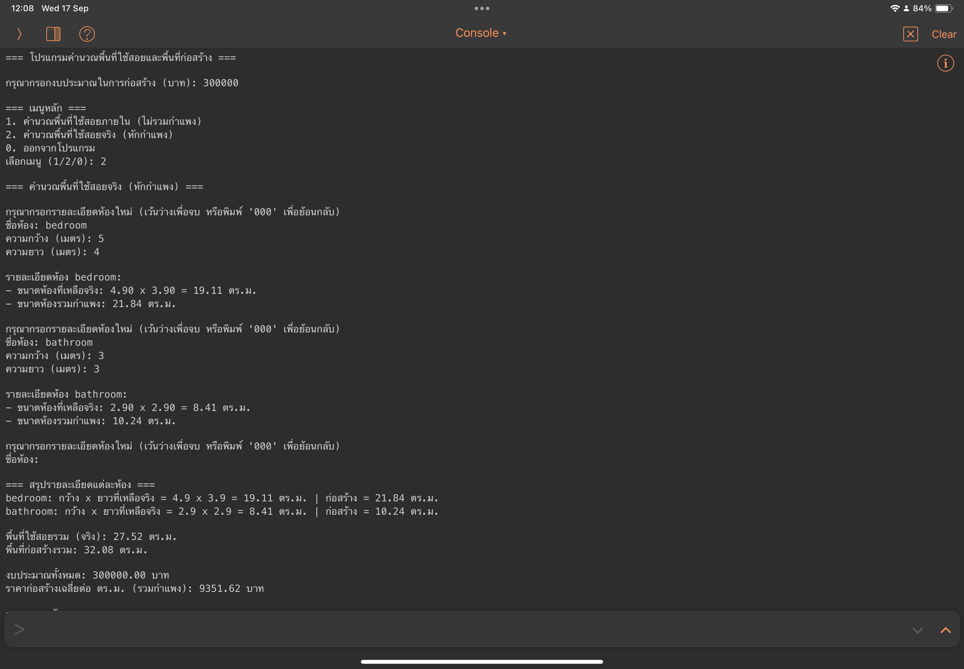Image resolution: width=964 pixels, height=669 pixels.
Task: Click the small arrow beside Console
Action: [504, 34]
